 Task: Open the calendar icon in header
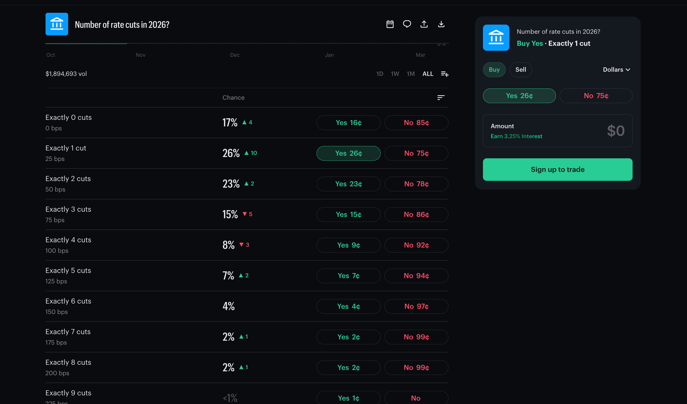pyautogui.click(x=390, y=24)
